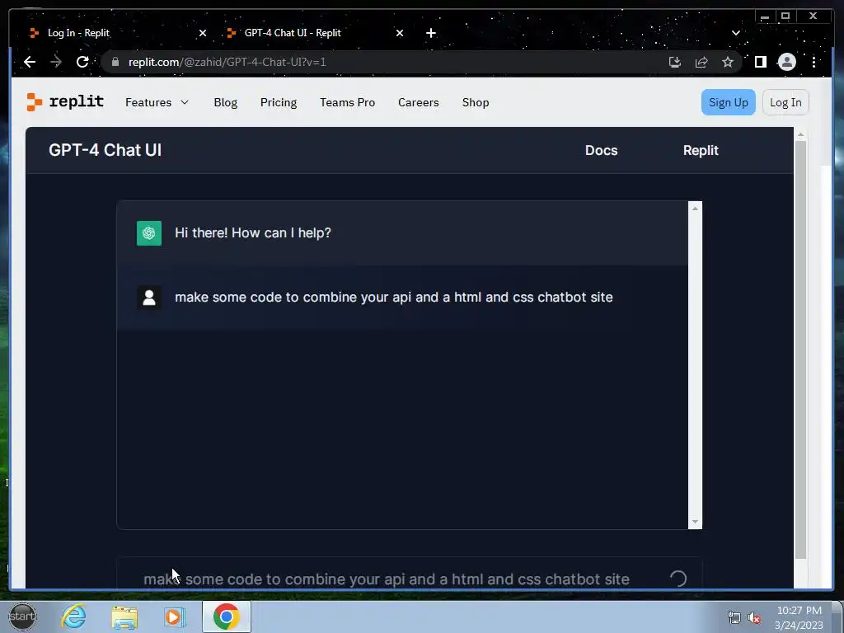This screenshot has height=633, width=844.
Task: Click the embedded app's vertical scrollbar thumb
Action: point(800,349)
